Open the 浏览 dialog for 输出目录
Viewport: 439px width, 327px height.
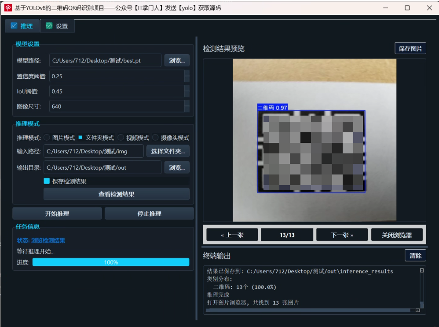click(176, 167)
